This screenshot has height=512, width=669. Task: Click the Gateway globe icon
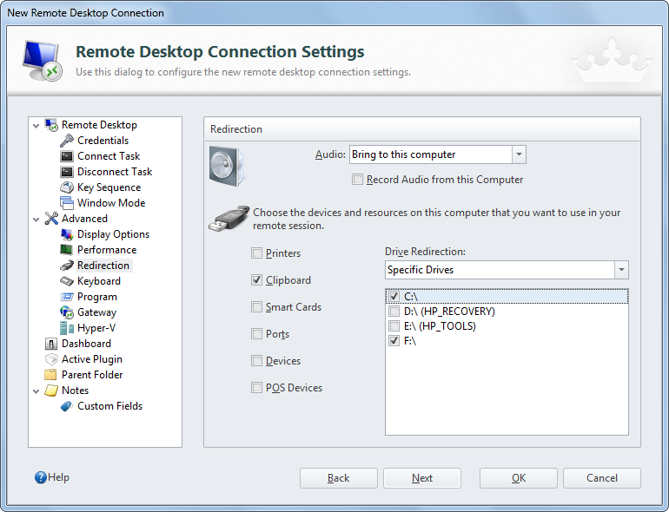point(67,312)
